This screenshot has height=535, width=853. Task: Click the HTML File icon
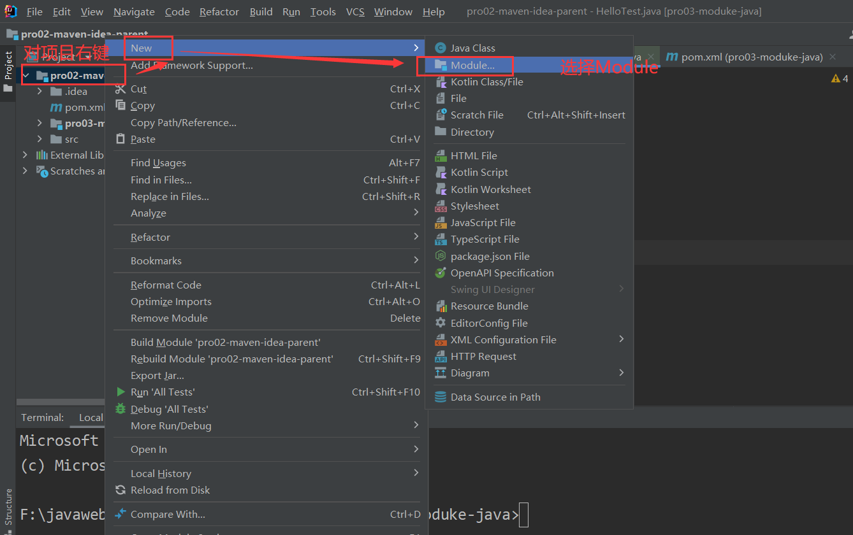(x=440, y=155)
